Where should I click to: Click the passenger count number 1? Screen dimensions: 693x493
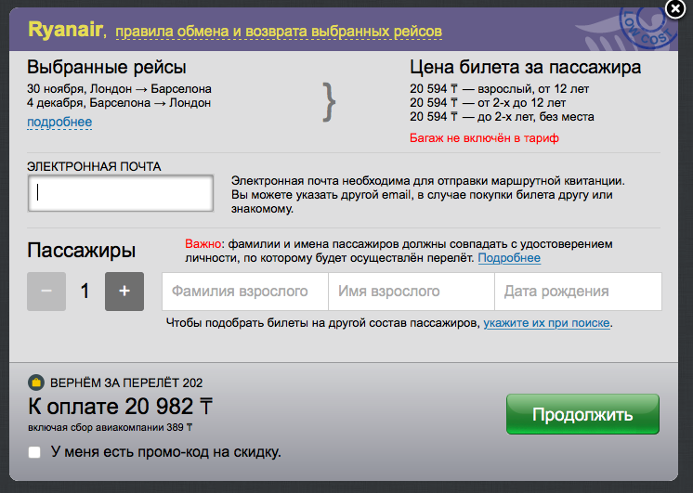click(x=85, y=292)
